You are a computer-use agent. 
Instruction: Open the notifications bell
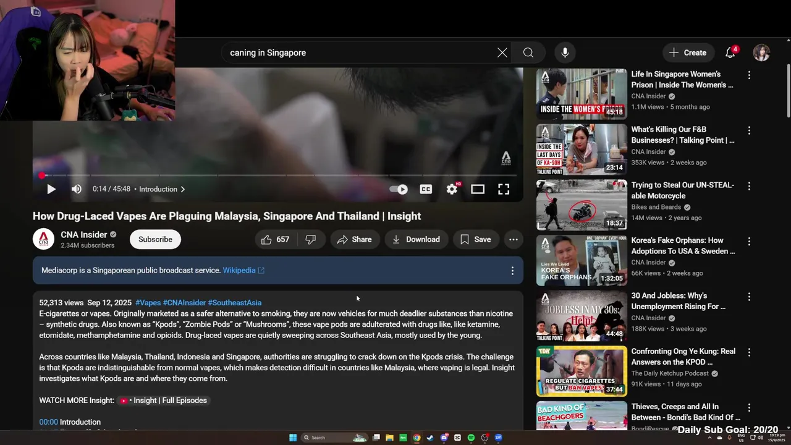tap(730, 53)
